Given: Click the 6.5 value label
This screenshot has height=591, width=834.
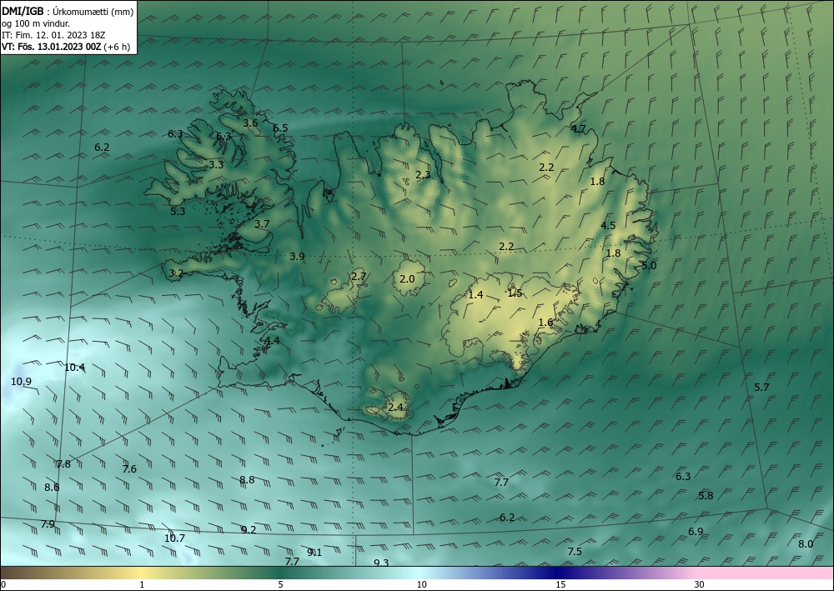Looking at the screenshot, I should tap(280, 128).
